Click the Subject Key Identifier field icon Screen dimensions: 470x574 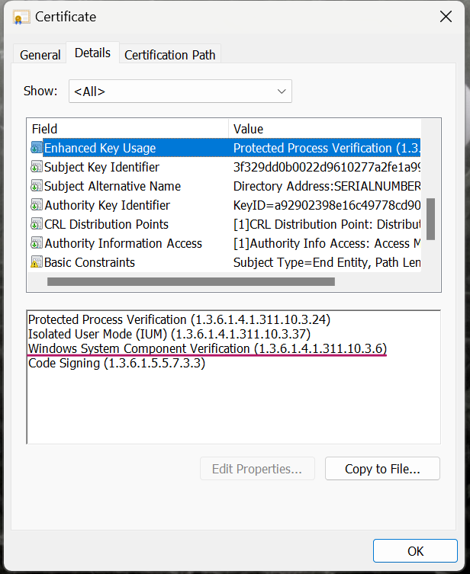point(37,167)
